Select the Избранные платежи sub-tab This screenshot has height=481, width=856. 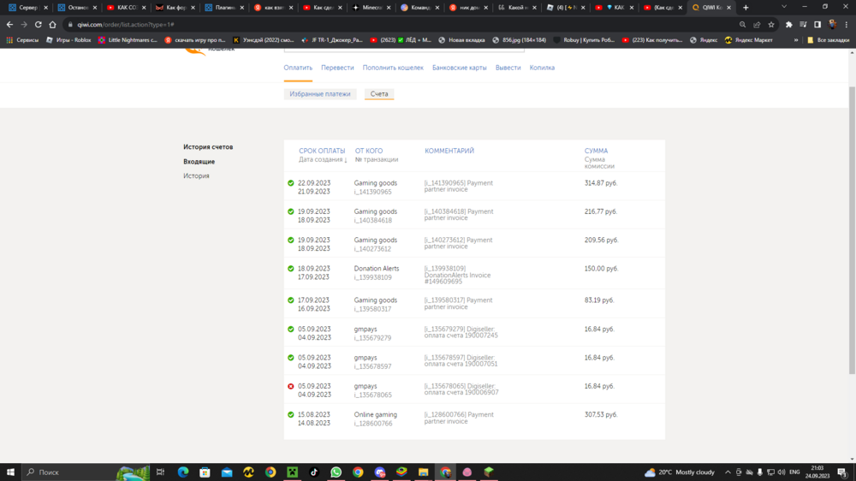320,94
